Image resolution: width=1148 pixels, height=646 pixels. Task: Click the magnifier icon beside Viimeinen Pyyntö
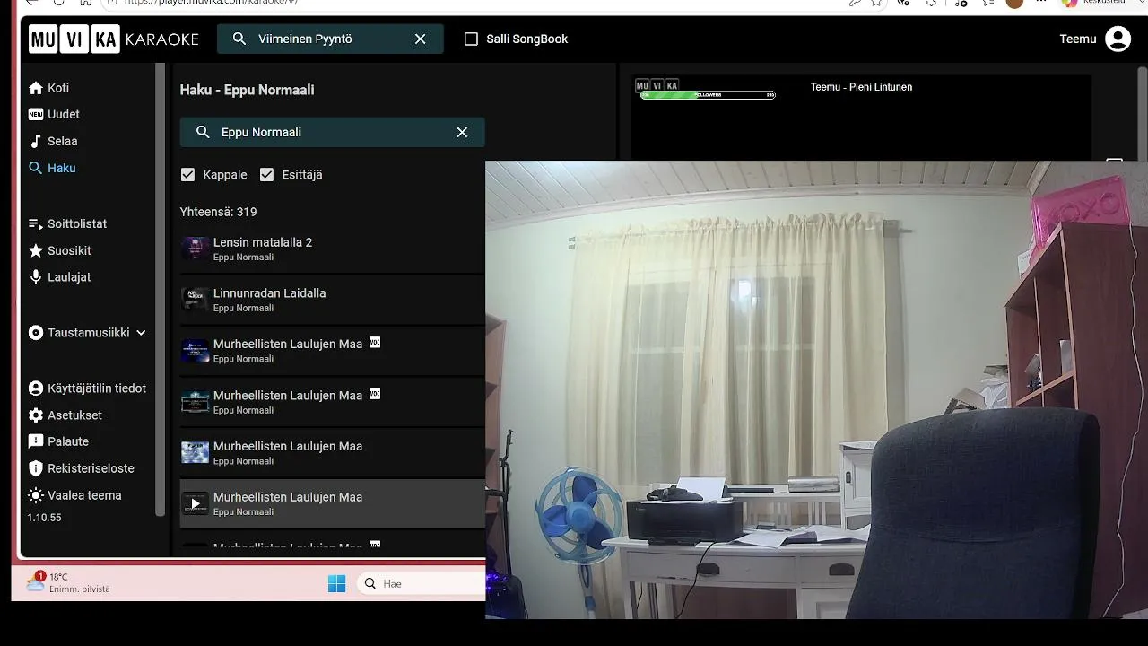pos(239,39)
